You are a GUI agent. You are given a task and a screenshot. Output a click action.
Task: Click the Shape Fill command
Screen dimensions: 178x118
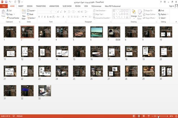[x=148, y=11]
